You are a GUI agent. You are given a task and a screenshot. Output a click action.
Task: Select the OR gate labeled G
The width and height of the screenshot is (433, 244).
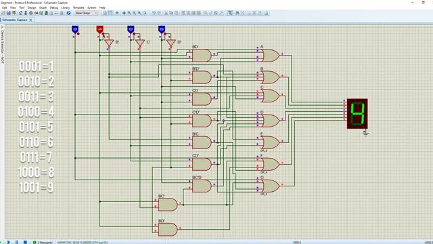[x=271, y=186]
